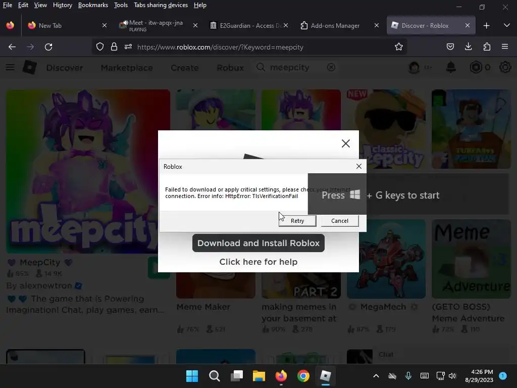Viewport: 517px width, 388px height.
Task: Reload the current page
Action: coord(48,47)
